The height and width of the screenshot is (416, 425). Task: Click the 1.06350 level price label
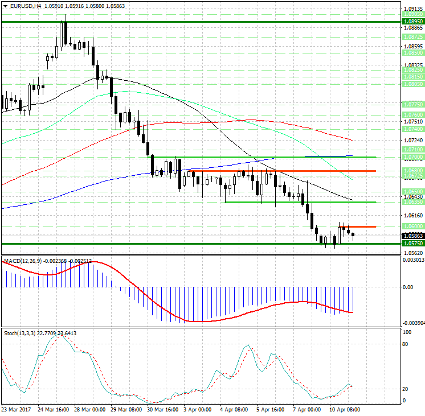click(x=413, y=202)
